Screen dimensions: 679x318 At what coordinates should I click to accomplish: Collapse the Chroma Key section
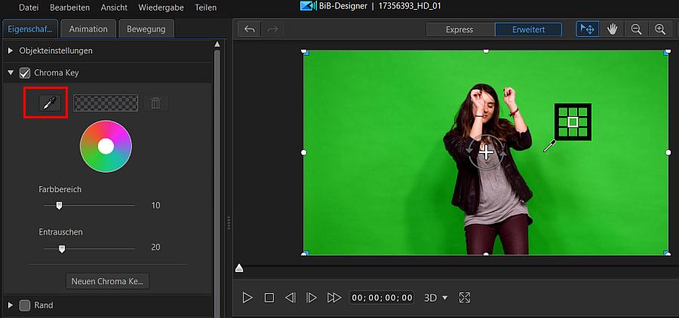(11, 73)
